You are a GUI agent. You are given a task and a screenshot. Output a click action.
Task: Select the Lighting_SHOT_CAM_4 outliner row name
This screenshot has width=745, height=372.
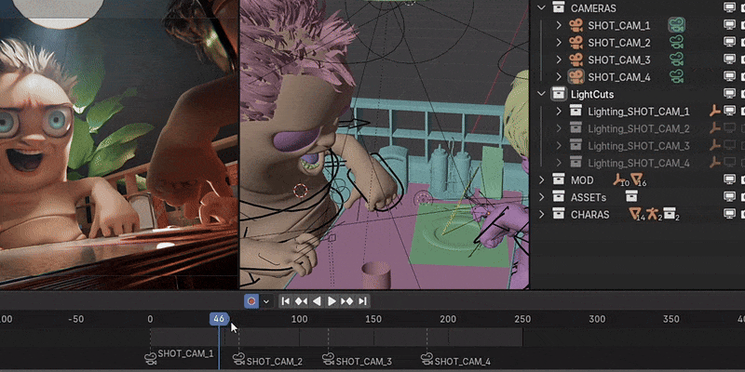pos(639,163)
